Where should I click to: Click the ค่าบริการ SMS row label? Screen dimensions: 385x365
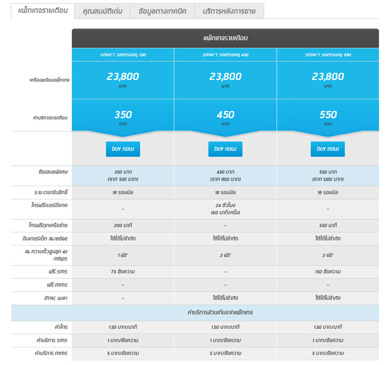click(52, 340)
